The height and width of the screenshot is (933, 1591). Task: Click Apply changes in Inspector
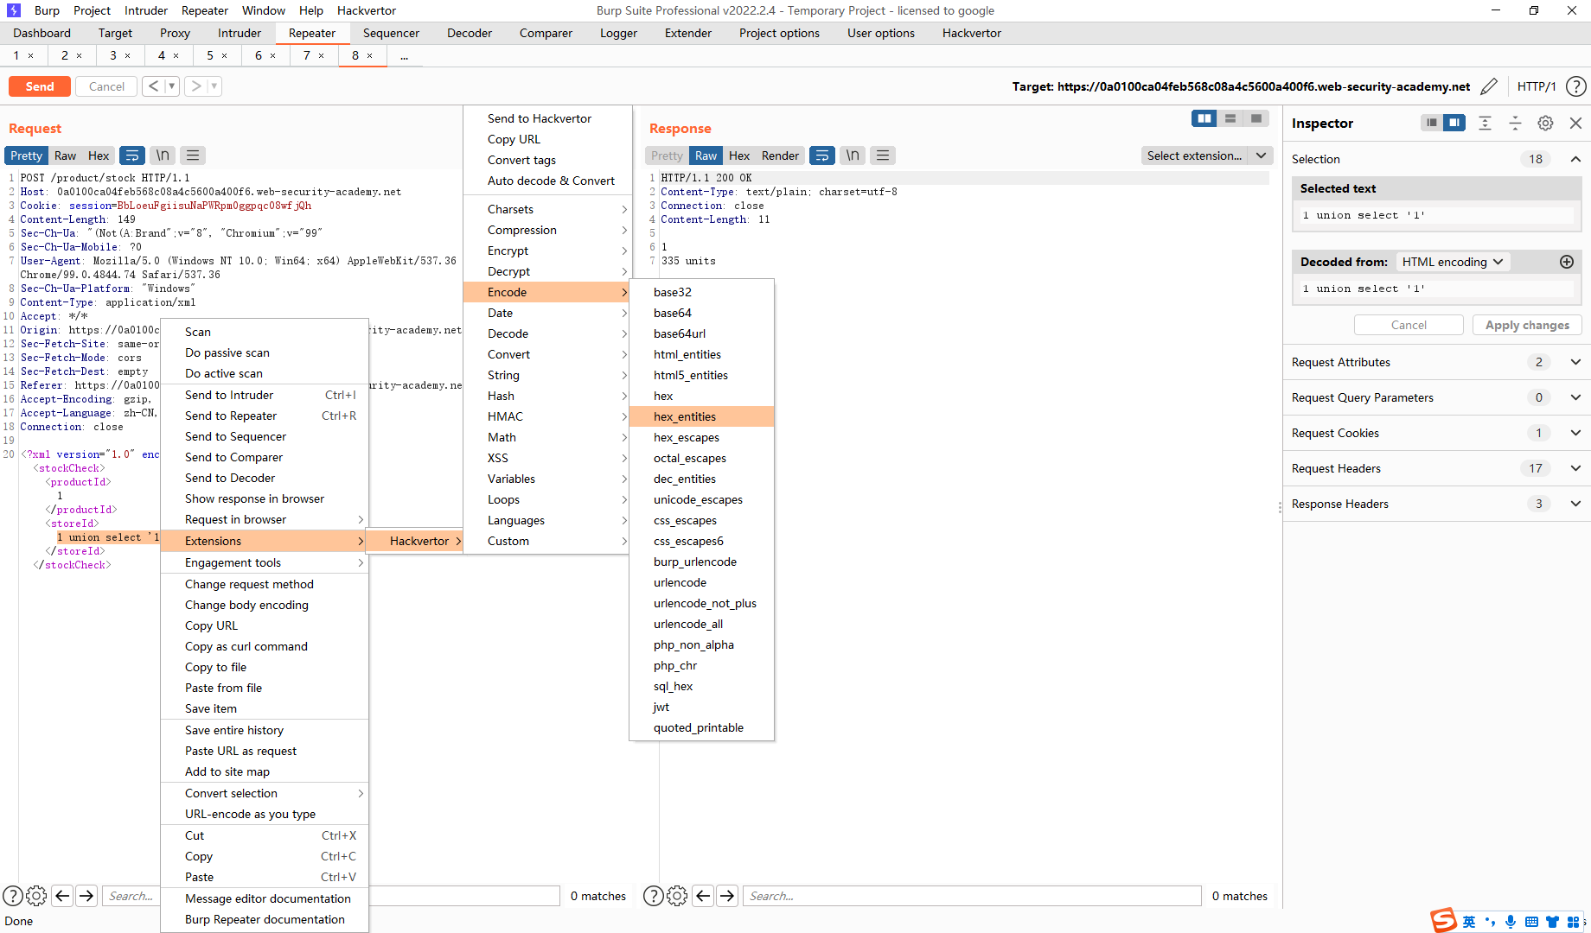point(1527,325)
